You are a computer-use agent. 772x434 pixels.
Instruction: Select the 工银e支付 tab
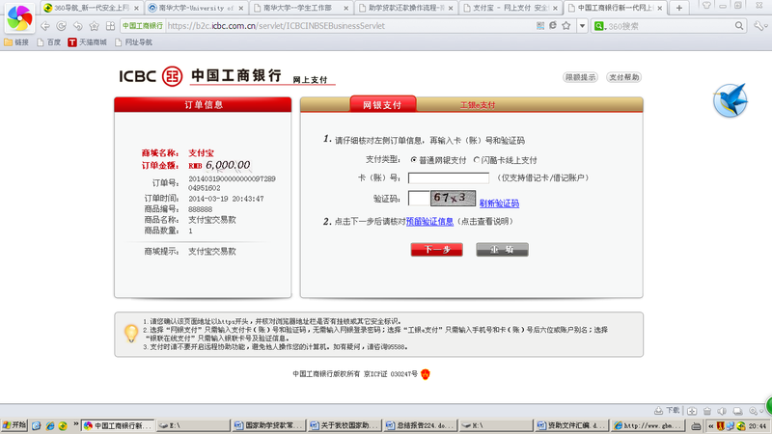(x=478, y=105)
